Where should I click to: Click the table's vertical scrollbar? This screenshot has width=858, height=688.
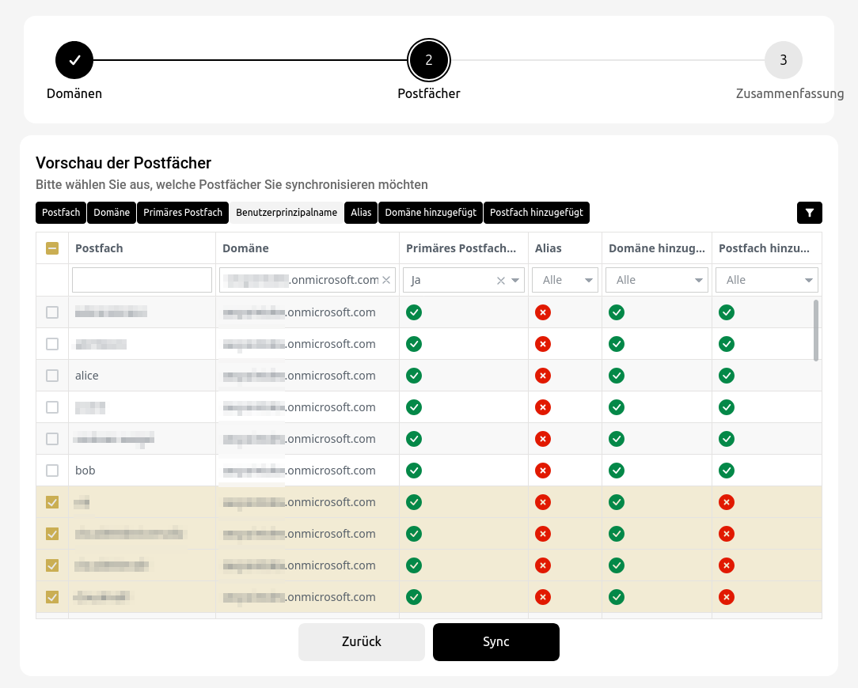click(816, 330)
